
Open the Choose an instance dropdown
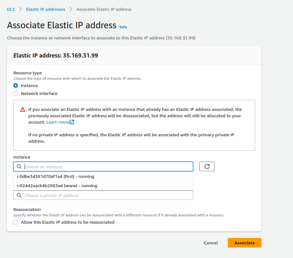point(103,166)
